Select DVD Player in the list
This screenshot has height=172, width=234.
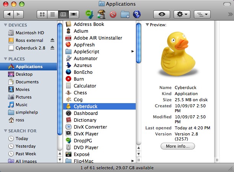coord(99,147)
